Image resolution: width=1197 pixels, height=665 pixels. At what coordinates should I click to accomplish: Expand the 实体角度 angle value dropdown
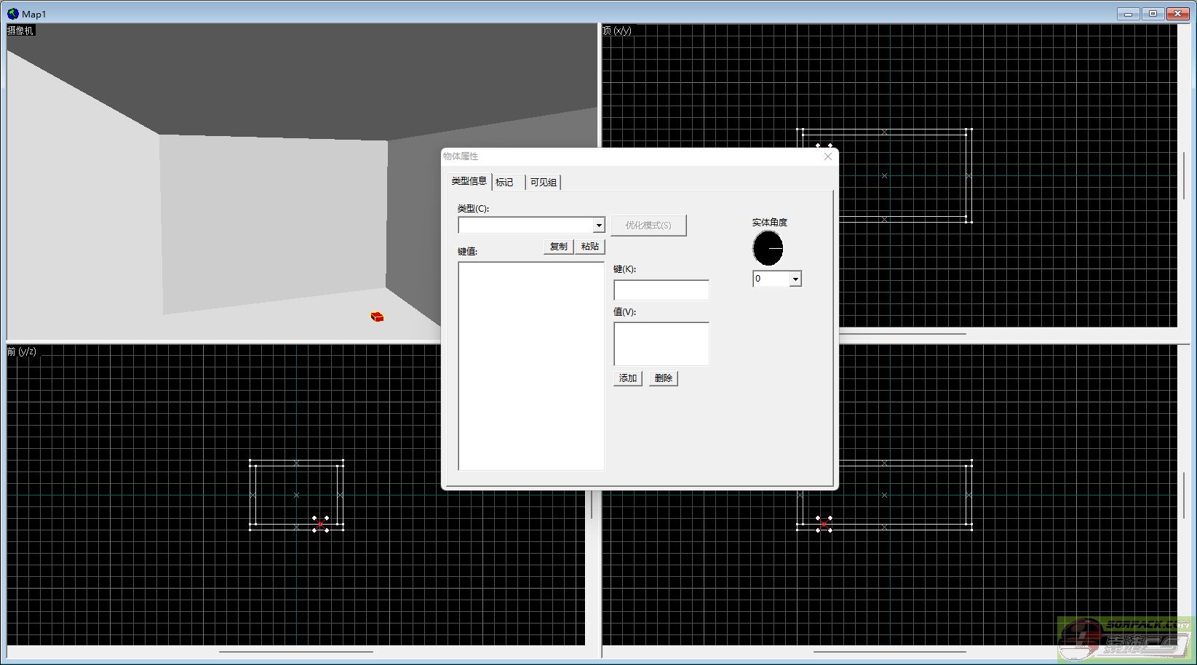[795, 279]
